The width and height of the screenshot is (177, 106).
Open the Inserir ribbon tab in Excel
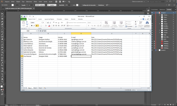coord(40,19)
